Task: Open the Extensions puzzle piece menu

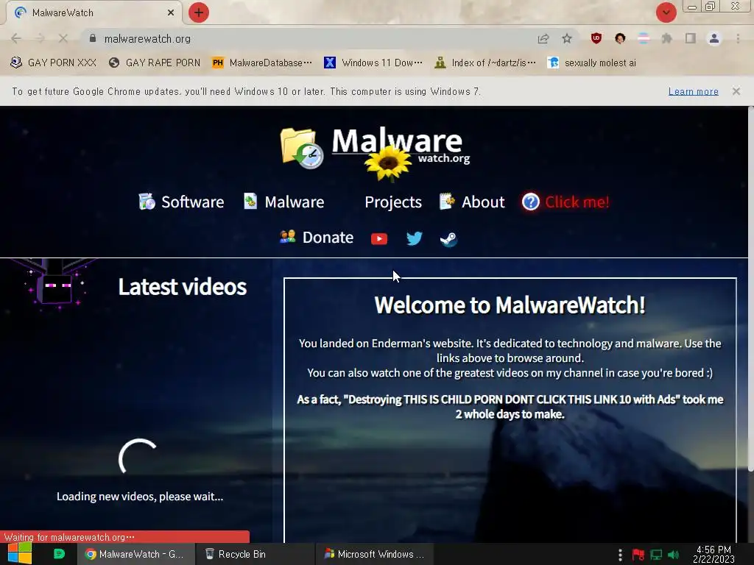Action: pos(666,38)
